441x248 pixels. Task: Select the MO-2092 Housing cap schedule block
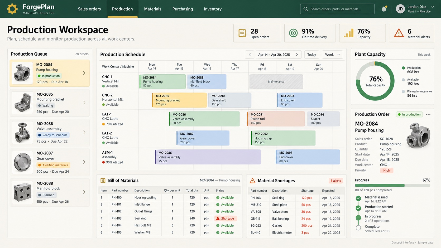283,138
